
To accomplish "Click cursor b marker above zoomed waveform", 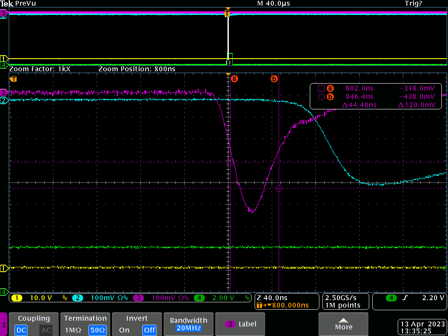I will point(274,79).
